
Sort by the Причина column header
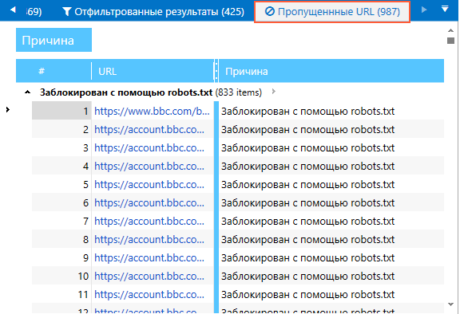331,71
